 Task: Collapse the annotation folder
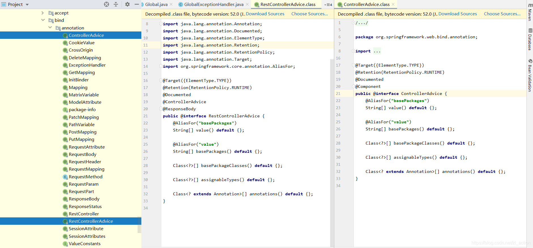pyautogui.click(x=50, y=27)
